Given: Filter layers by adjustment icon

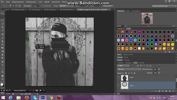Looking at the screenshot, I should tap(141, 66).
